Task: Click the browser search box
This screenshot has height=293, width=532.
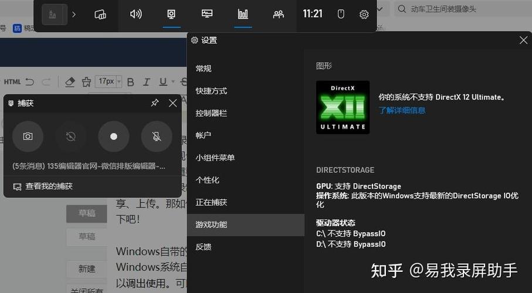Action: pyautogui.click(x=463, y=9)
